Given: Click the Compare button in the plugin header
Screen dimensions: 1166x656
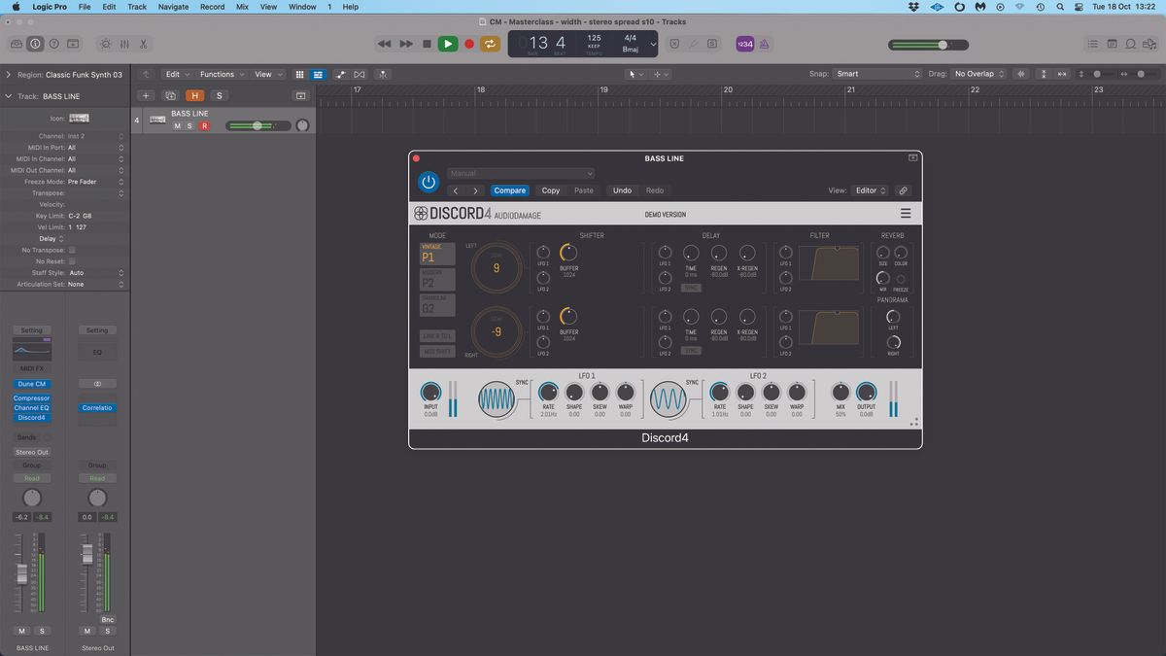Looking at the screenshot, I should tap(510, 190).
